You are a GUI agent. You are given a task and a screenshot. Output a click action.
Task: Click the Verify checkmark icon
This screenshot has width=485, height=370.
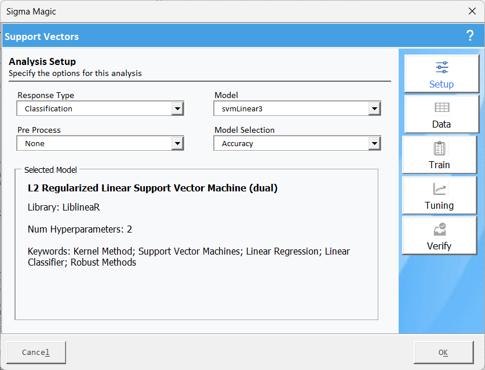(439, 229)
